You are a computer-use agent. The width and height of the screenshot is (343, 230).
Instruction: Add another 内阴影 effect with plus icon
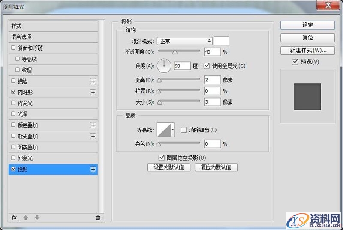point(93,92)
